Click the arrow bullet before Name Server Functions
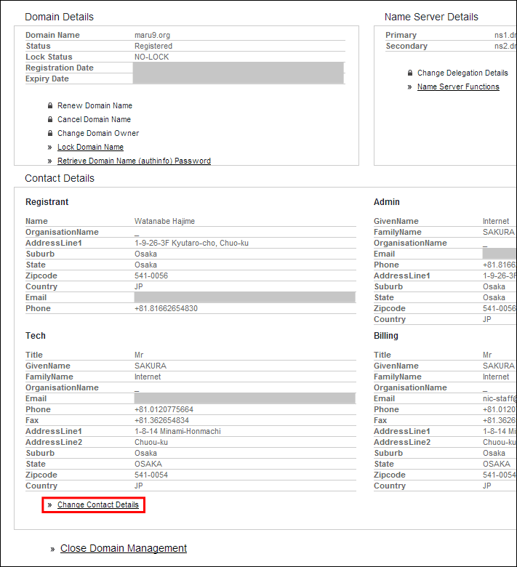 410,87
